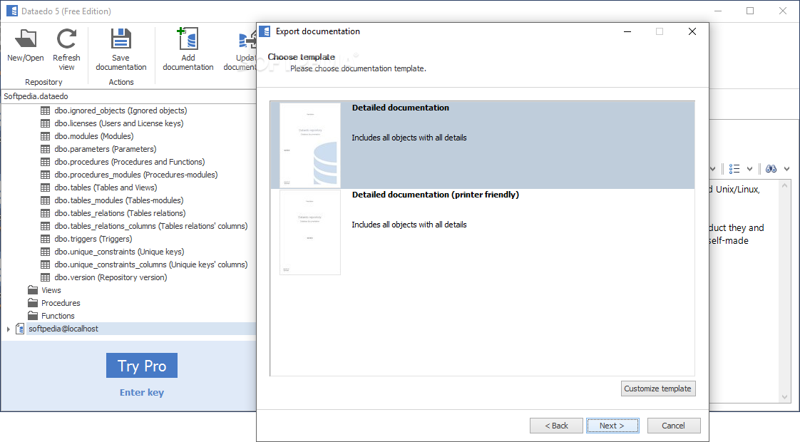Screen dimensions: 800x442
Task: Click the New/Open repository icon
Action: pos(26,39)
